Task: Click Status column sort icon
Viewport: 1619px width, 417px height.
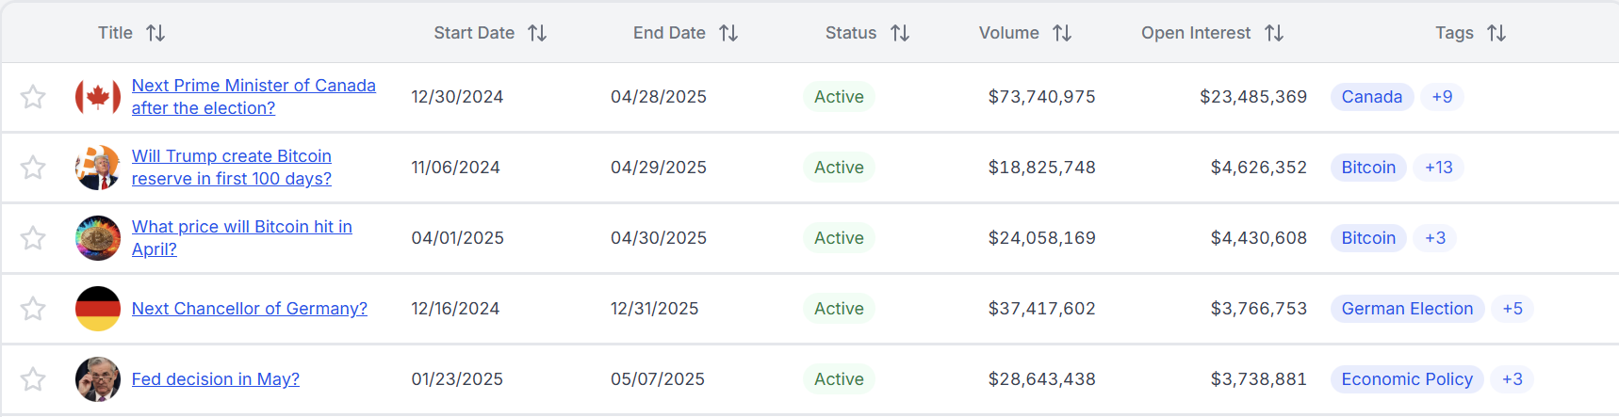Action: click(900, 33)
